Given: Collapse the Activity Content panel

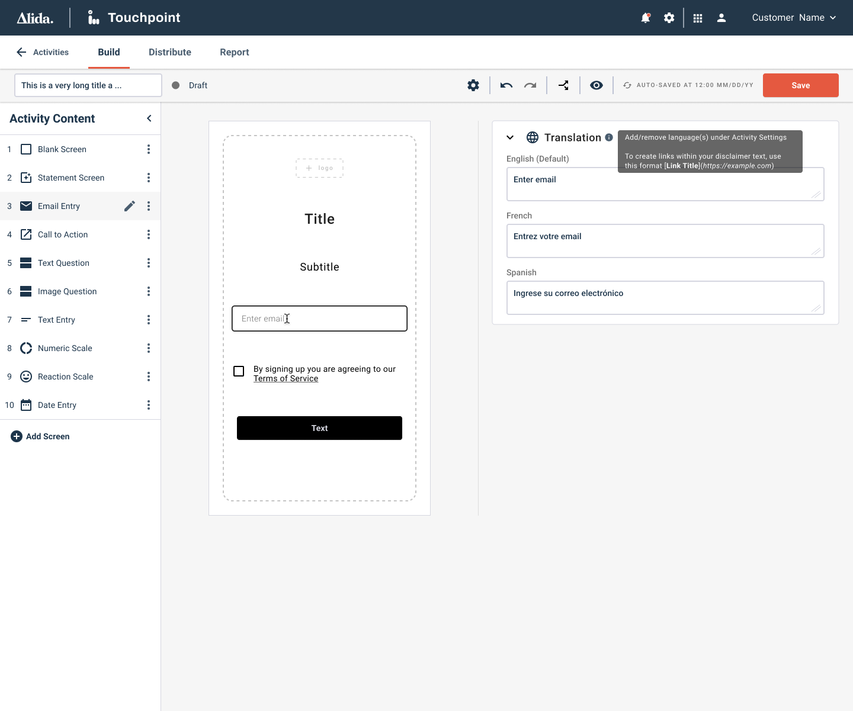Looking at the screenshot, I should pos(149,118).
